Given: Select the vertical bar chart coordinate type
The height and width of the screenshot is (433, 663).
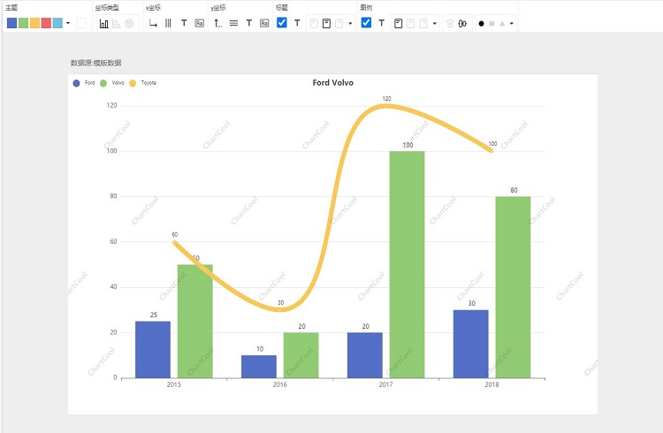Looking at the screenshot, I should (x=103, y=23).
